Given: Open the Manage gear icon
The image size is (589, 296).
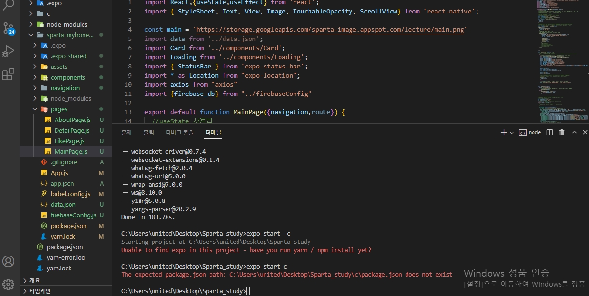Looking at the screenshot, I should pos(8,284).
